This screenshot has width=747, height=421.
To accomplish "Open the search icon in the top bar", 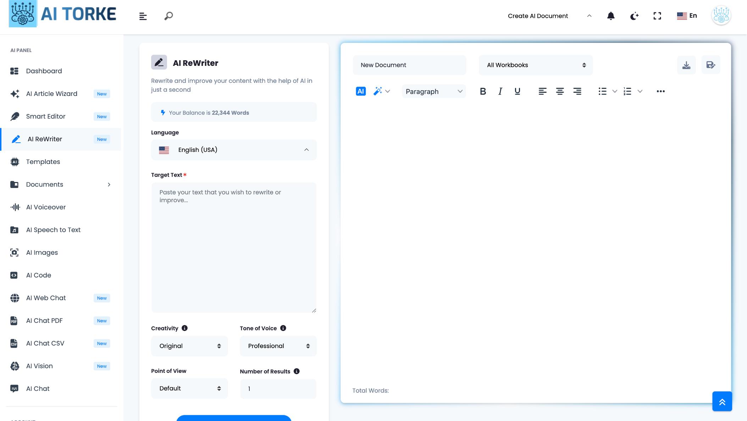I will pyautogui.click(x=168, y=16).
